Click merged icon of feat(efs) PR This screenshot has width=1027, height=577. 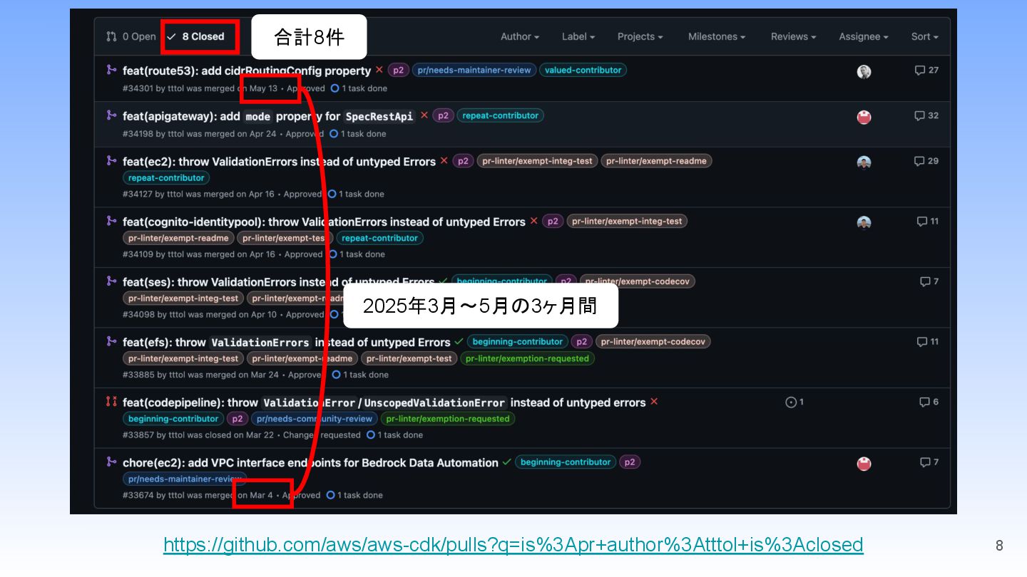tap(111, 342)
